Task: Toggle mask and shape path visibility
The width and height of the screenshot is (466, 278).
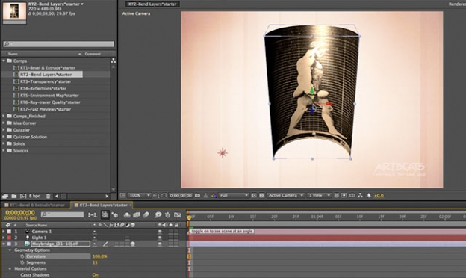Action: [x=164, y=195]
